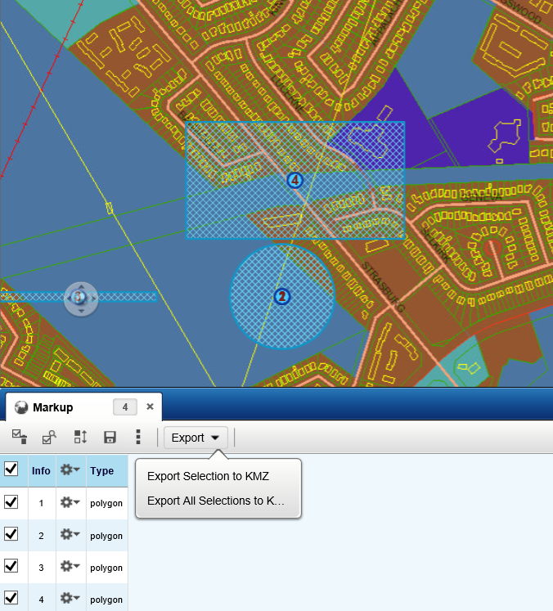This screenshot has height=611, width=553.
Task: Close the Markup tab
Action: [150, 407]
